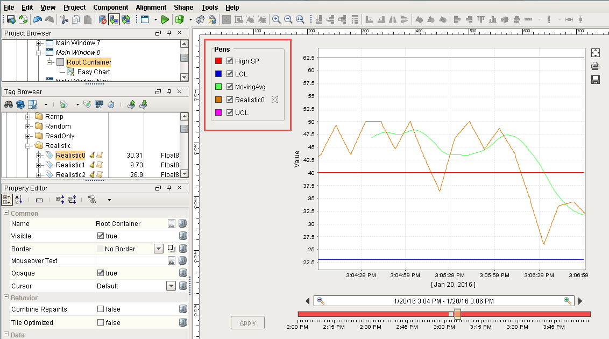Click the binoculars find icon in Tag Browser
The width and height of the screenshot is (609, 339).
point(9,104)
